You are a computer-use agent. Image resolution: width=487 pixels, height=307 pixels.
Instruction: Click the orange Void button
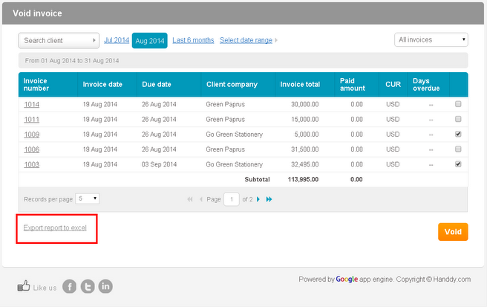pos(453,232)
